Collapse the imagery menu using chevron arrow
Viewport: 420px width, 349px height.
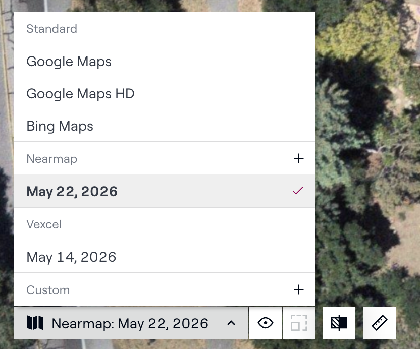click(x=231, y=323)
